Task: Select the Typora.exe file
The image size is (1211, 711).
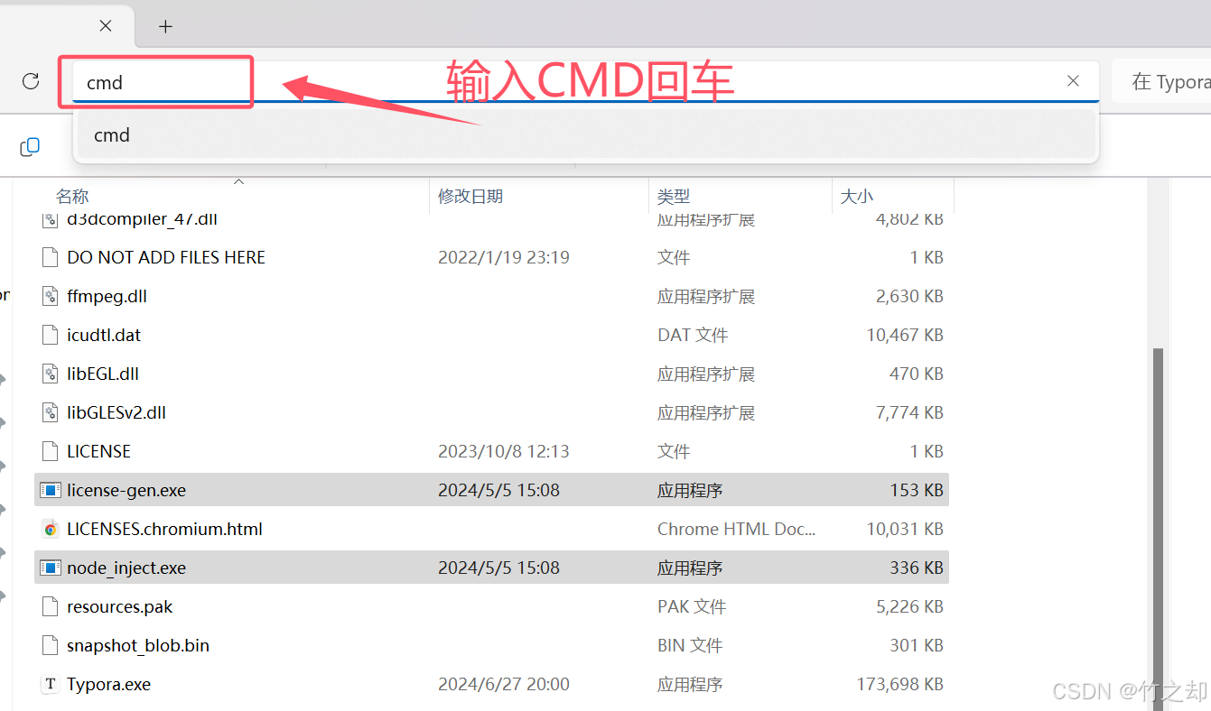Action: click(491, 684)
